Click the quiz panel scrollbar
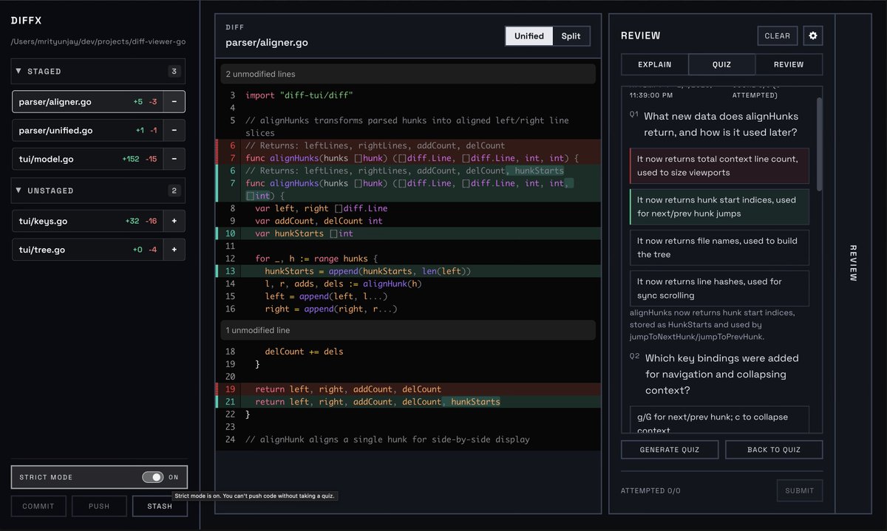Viewport: 887px width, 531px height. tap(819, 144)
